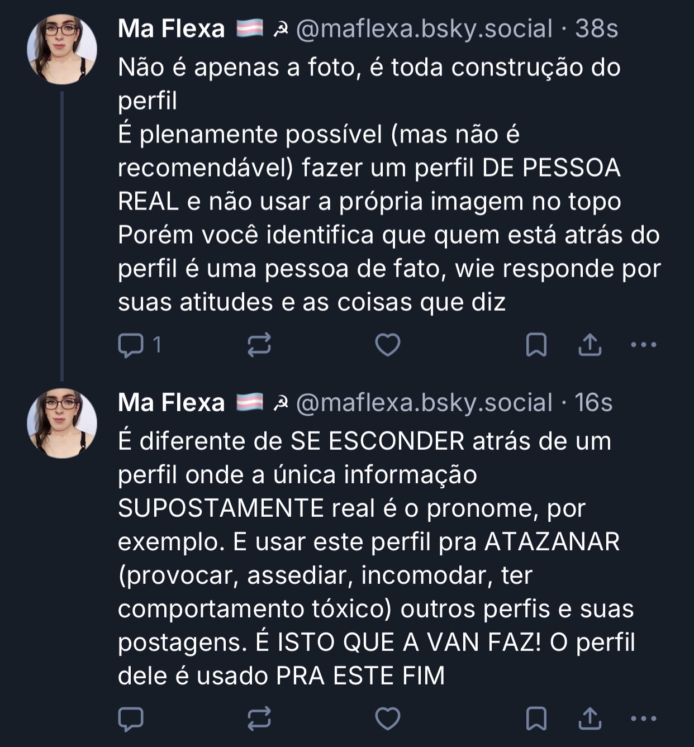This screenshot has height=747, width=694.
Task: Like the second Ma Flexa post
Action: 387,719
